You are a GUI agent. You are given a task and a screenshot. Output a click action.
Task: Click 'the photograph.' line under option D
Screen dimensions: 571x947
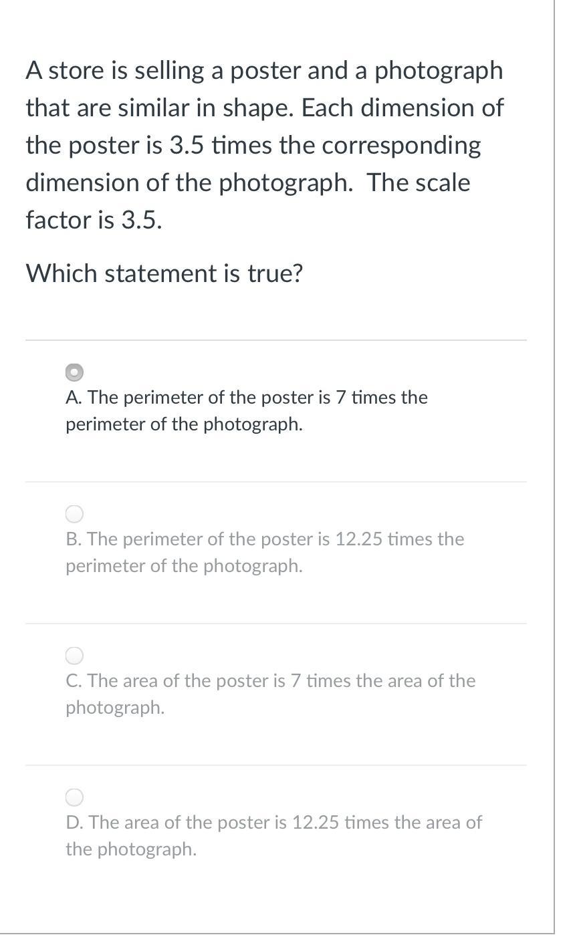pyautogui.click(x=131, y=849)
